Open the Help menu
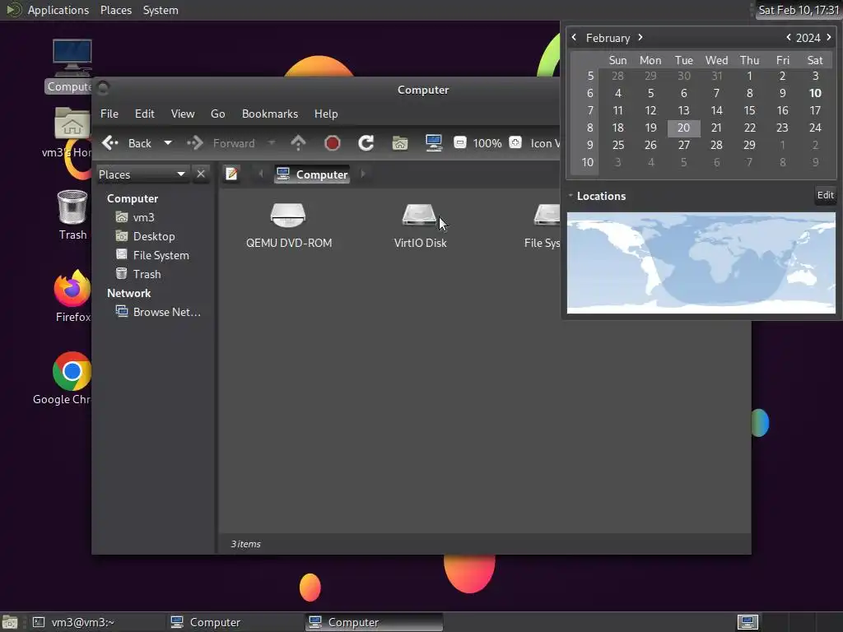Viewport: 843px width, 632px height. pos(326,114)
